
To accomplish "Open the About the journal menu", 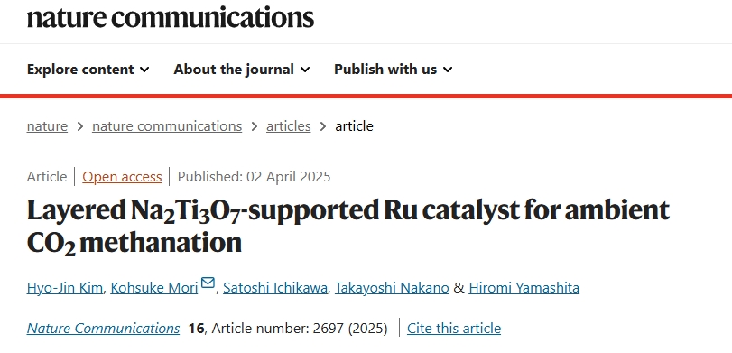I will pos(242,70).
